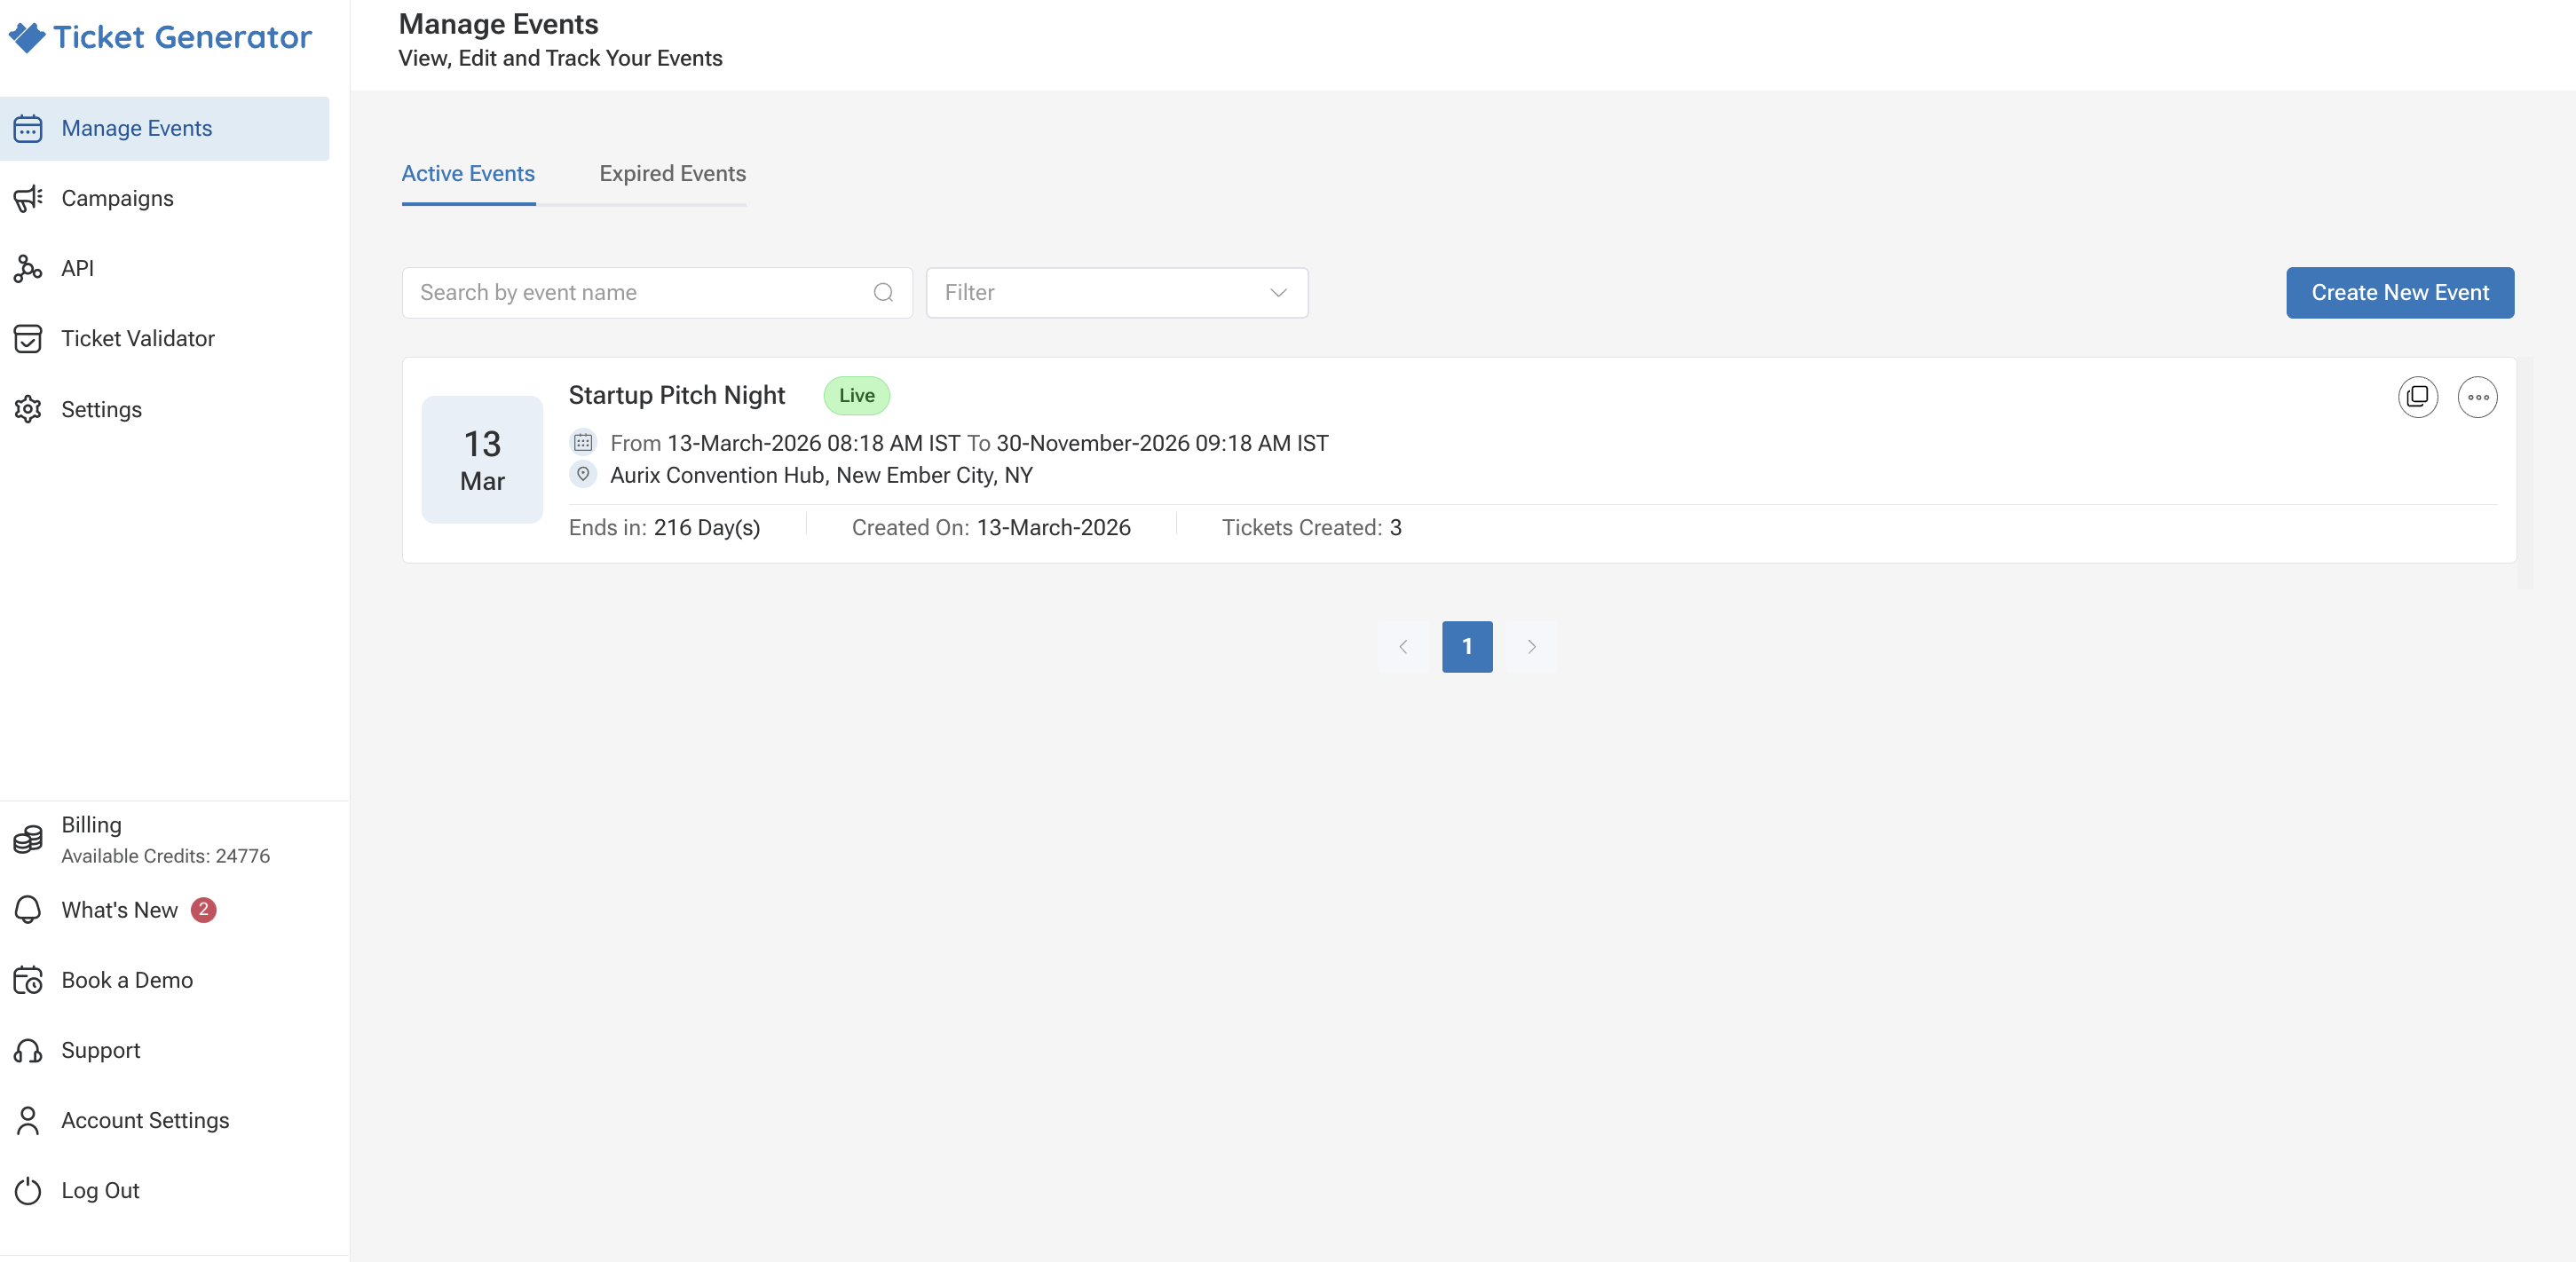The width and height of the screenshot is (2576, 1262).
Task: Switch to the Expired Events tab
Action: point(673,174)
